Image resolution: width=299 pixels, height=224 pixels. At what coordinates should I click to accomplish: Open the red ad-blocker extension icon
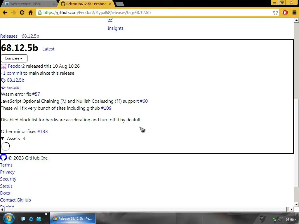[x=285, y=13]
